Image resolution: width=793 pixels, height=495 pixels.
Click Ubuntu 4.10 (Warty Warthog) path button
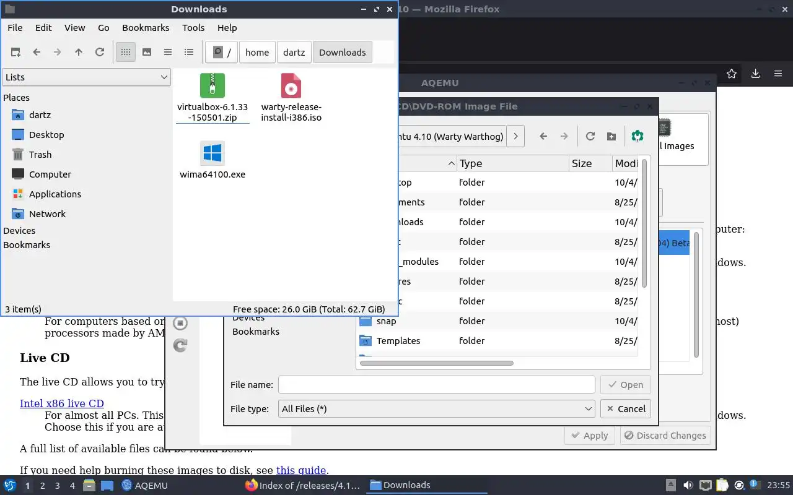(x=452, y=137)
